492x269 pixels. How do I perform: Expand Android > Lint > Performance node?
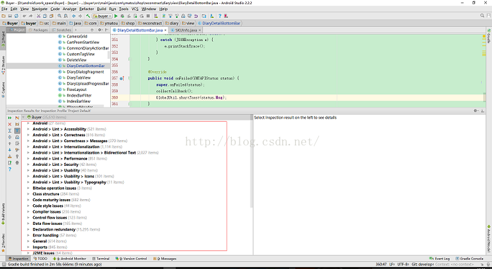click(28, 158)
